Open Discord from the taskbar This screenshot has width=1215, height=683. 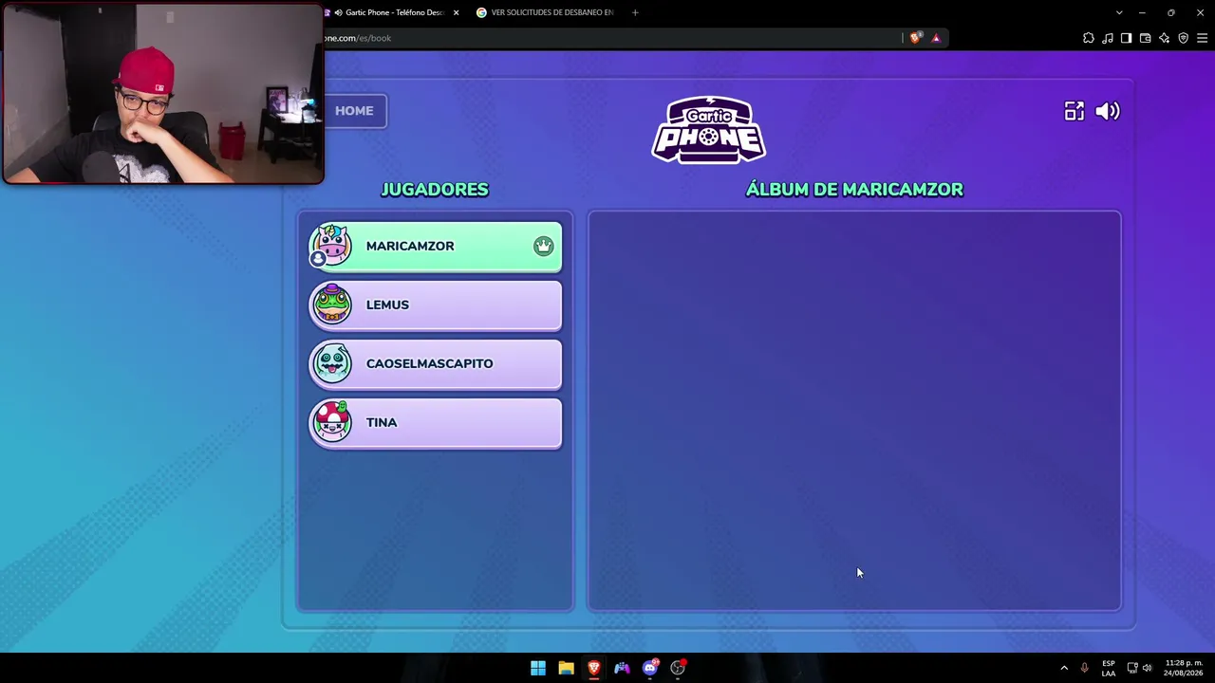click(x=650, y=668)
